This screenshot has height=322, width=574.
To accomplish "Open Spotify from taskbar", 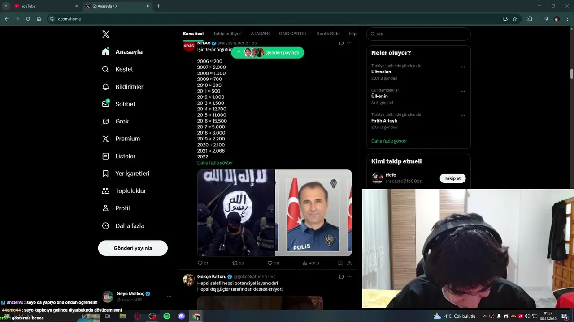I will tap(167, 316).
